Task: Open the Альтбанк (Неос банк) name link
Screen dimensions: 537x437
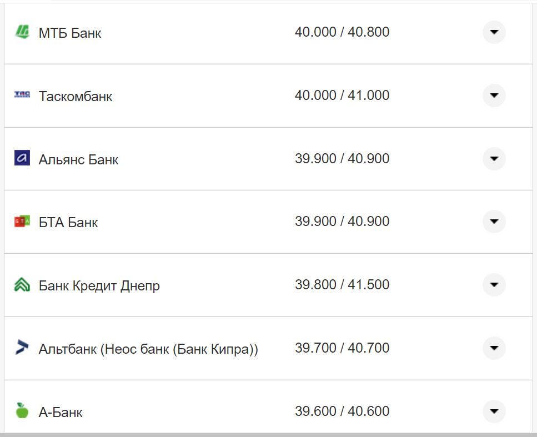Action: pos(148,349)
